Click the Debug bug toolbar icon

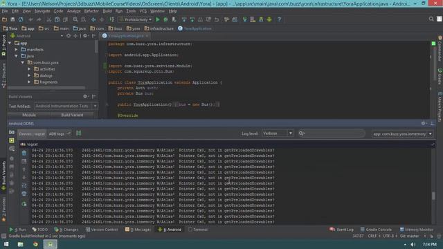[x=166, y=19]
